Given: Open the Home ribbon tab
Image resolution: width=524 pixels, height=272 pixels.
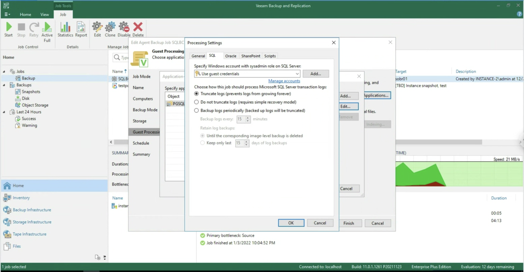Looking at the screenshot, I should tap(25, 15).
